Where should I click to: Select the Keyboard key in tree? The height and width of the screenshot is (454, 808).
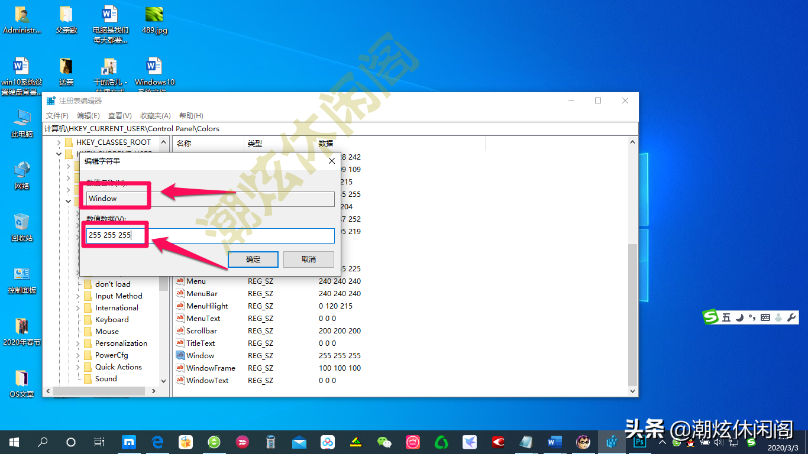[112, 320]
